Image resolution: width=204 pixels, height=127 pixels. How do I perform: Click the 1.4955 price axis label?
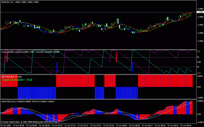click(x=200, y=25)
